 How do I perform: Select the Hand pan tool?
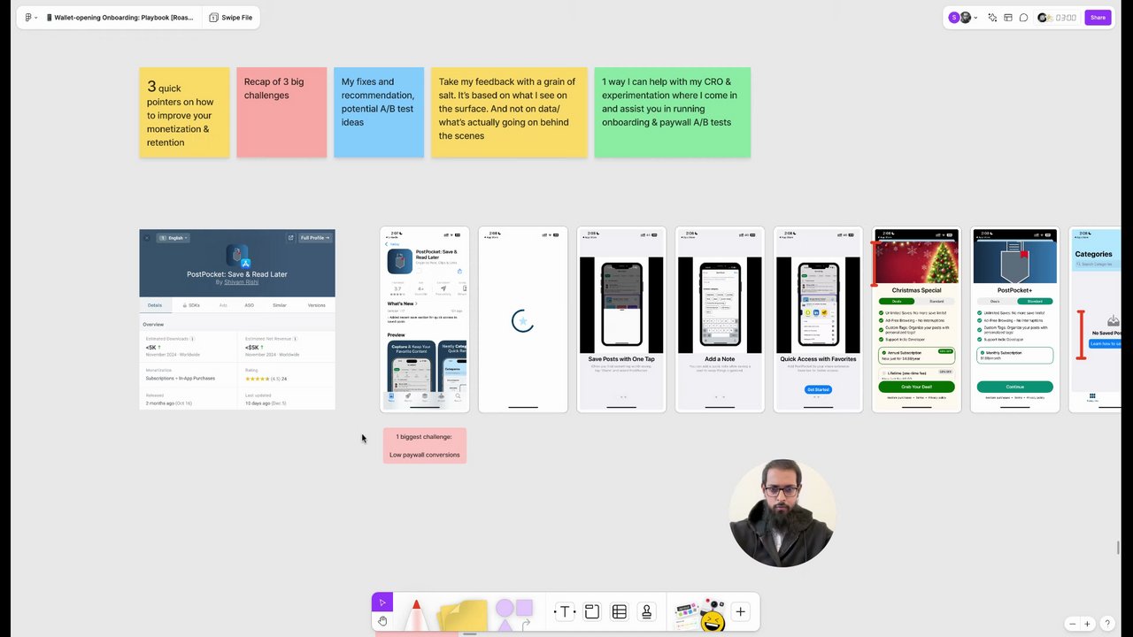pyautogui.click(x=382, y=621)
